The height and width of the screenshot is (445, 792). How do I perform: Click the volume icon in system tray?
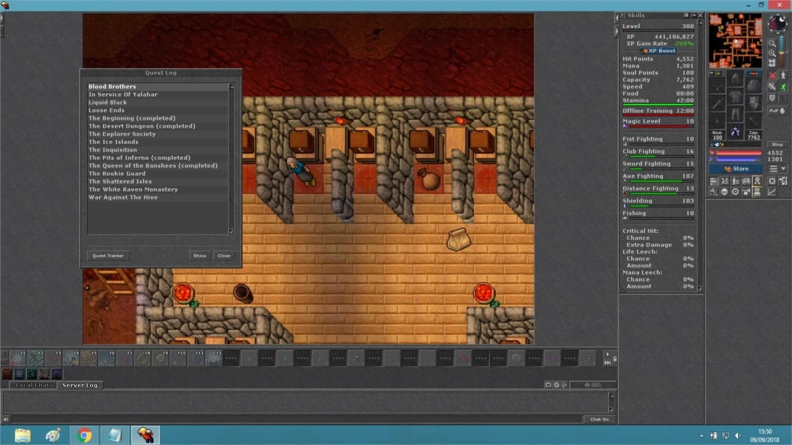click(x=738, y=436)
